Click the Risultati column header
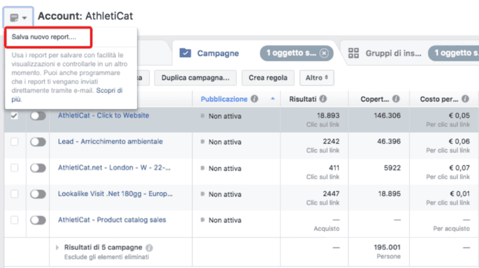The width and height of the screenshot is (479, 268). [x=303, y=99]
